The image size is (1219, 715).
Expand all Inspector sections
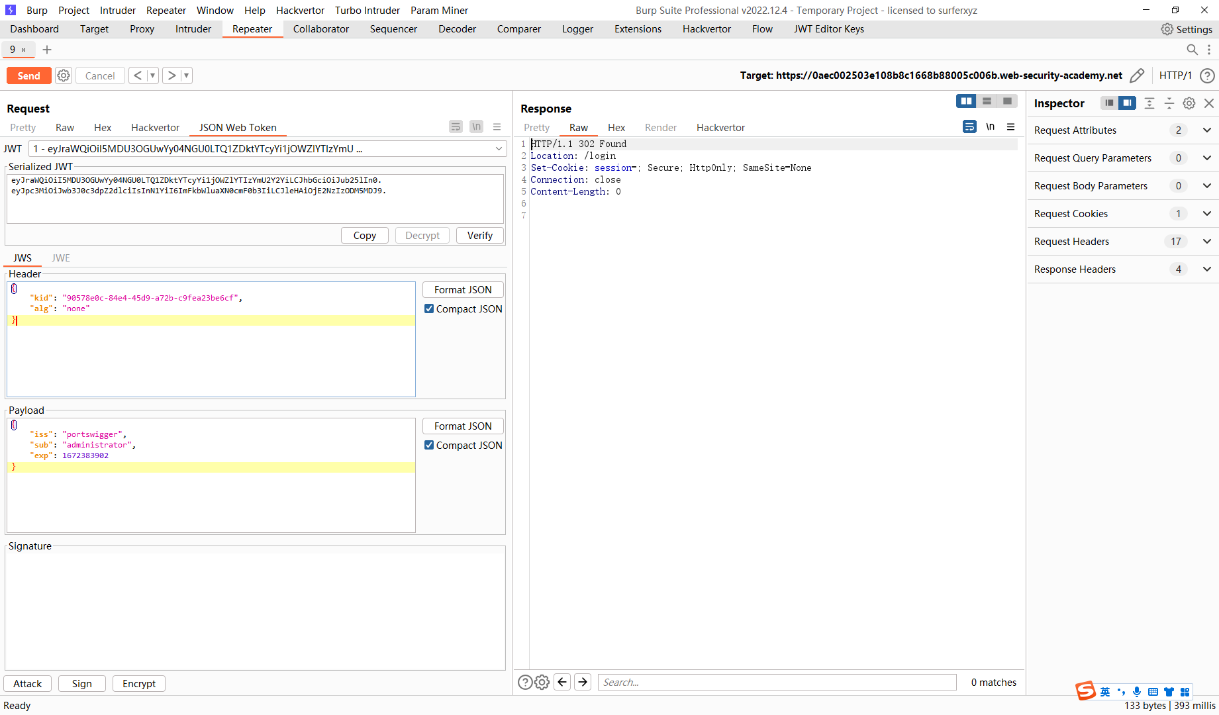pyautogui.click(x=1149, y=103)
